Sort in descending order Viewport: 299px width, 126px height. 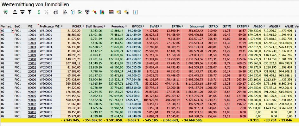[x=22, y=12]
